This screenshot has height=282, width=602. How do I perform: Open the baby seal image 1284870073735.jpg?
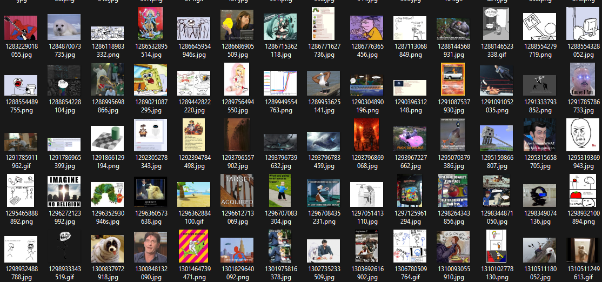pyautogui.click(x=64, y=27)
